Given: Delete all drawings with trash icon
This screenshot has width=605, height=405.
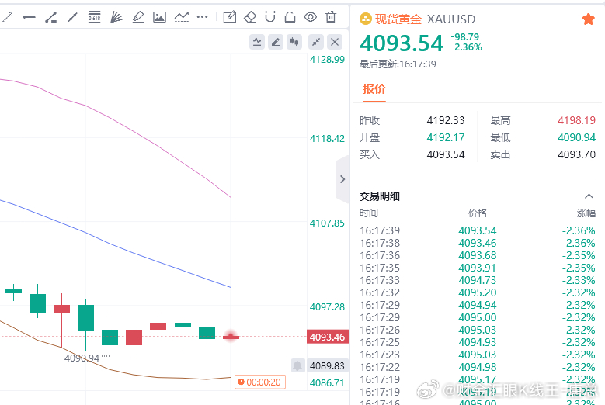Looking at the screenshot, I should click(331, 17).
